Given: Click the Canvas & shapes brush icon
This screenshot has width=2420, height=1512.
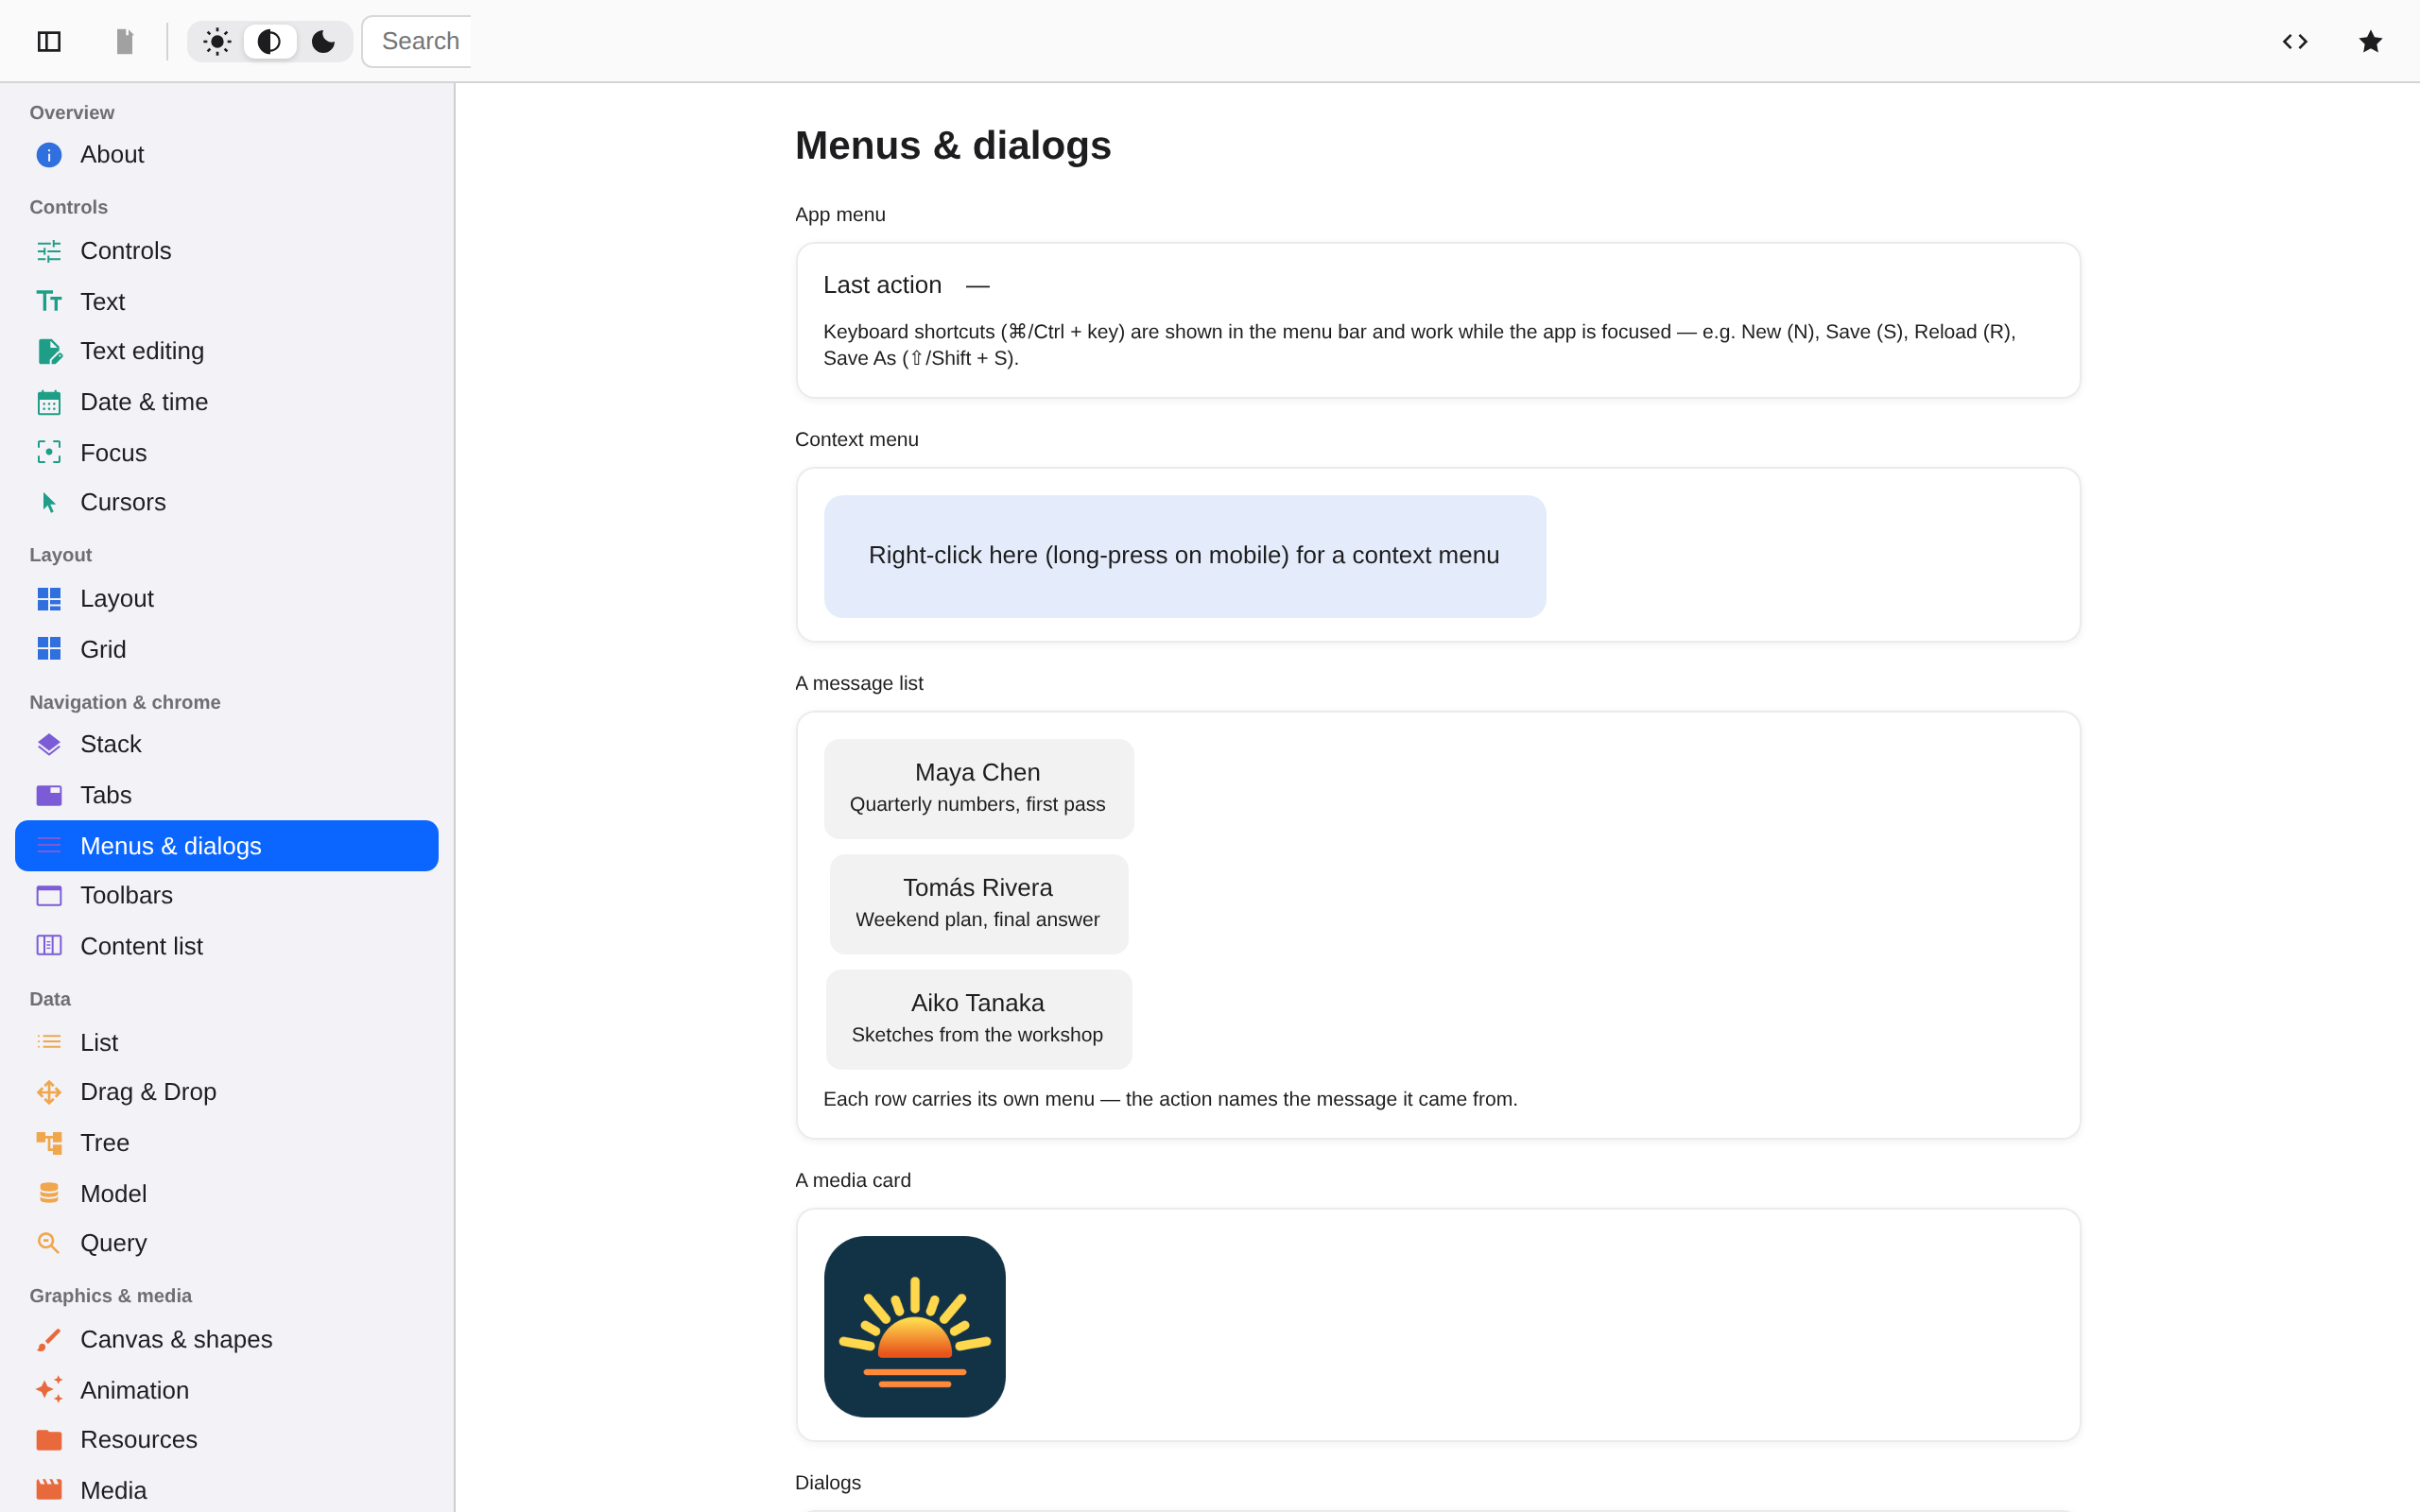Looking at the screenshot, I should (x=49, y=1340).
